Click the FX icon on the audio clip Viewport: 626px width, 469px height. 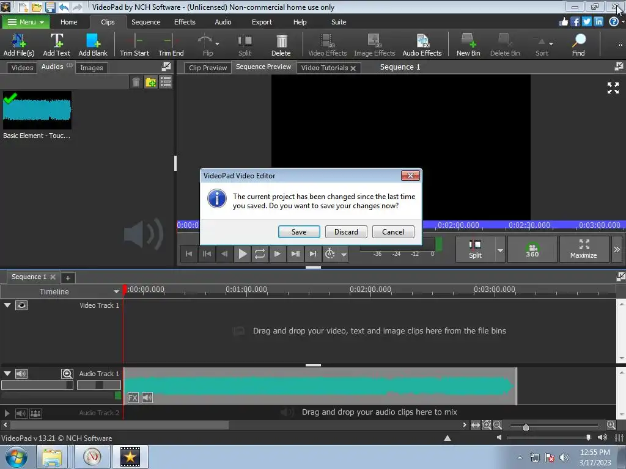[133, 398]
